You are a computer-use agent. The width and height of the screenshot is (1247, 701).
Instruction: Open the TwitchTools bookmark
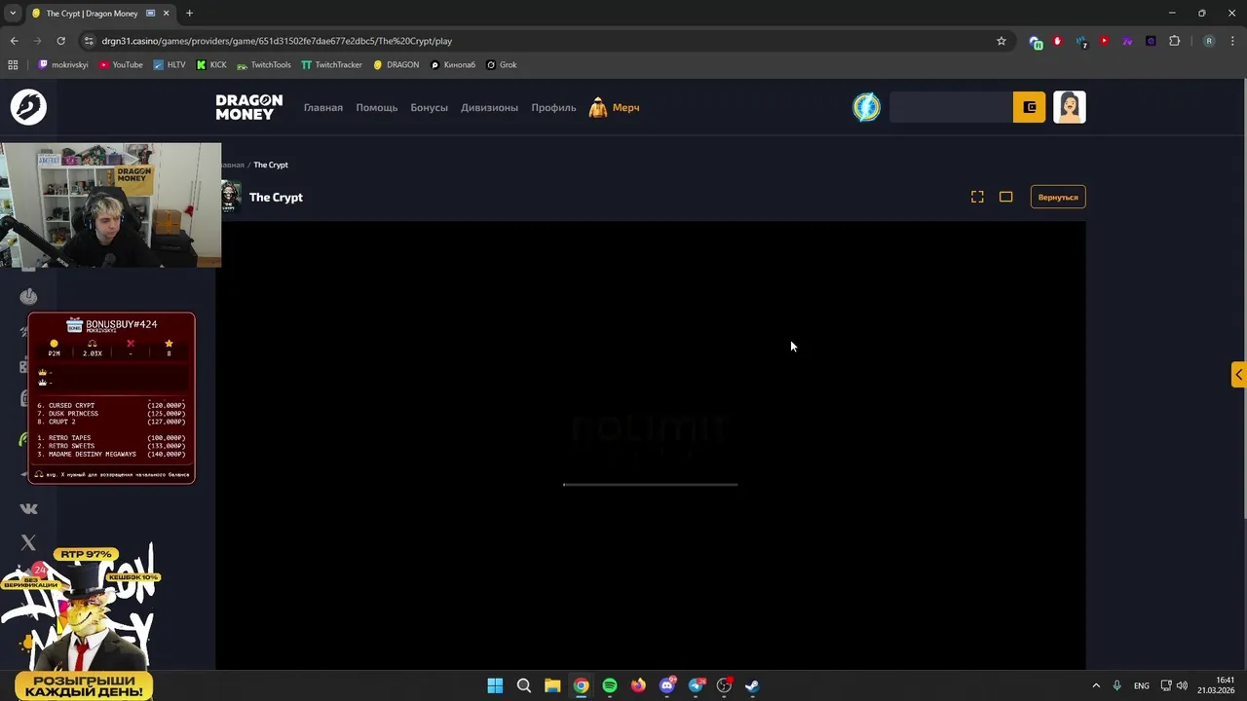click(x=264, y=65)
